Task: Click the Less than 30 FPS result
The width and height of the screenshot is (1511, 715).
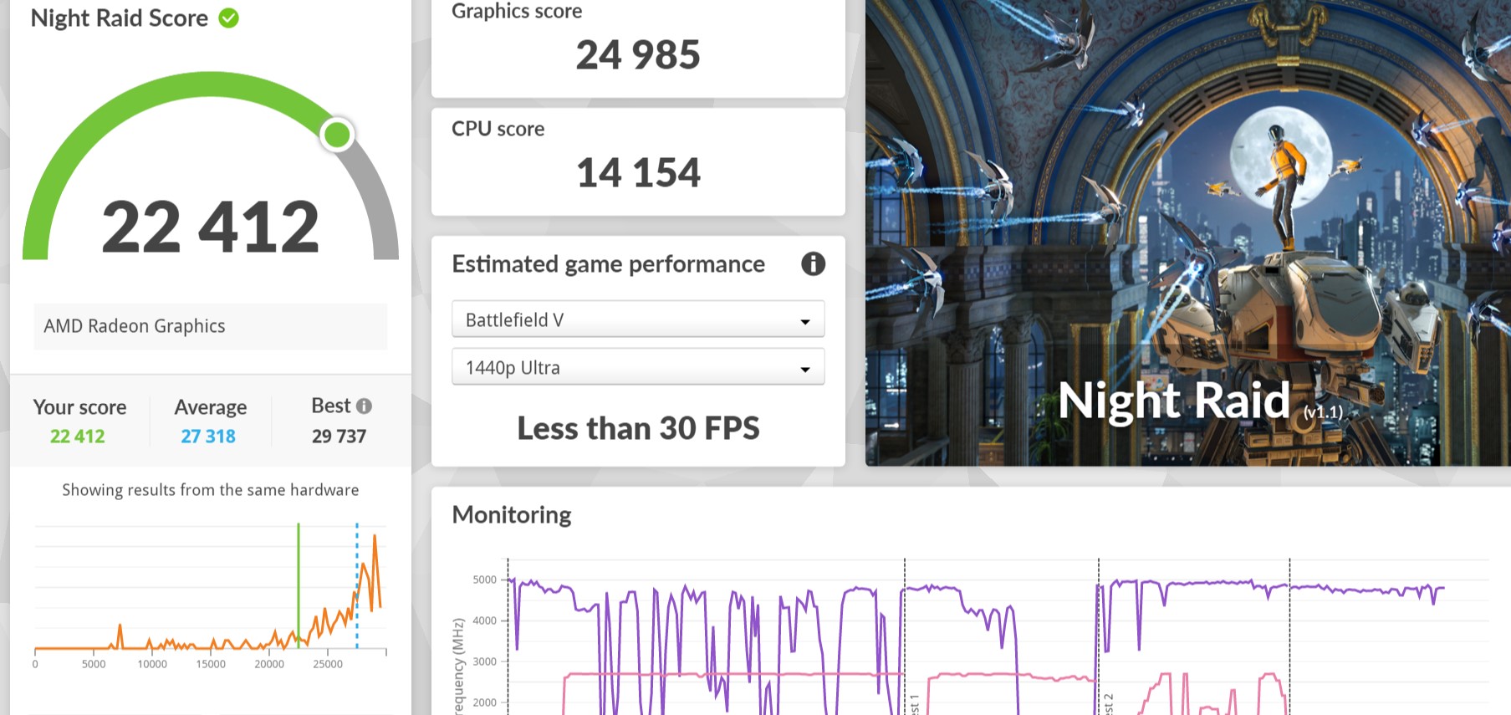Action: [637, 428]
